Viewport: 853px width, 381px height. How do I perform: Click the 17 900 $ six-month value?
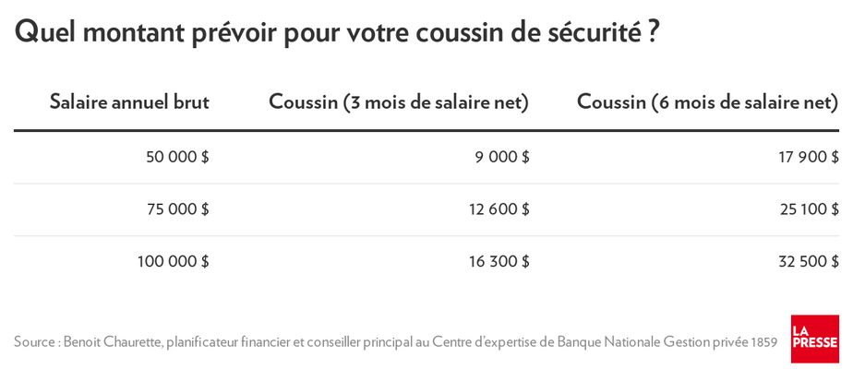click(x=809, y=158)
